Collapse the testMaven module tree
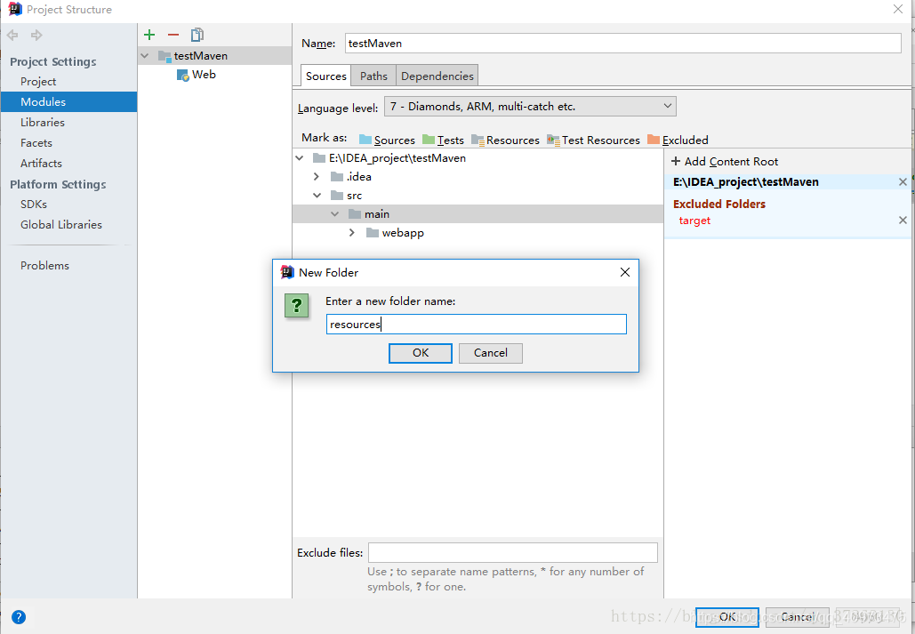Image resolution: width=915 pixels, height=634 pixels. pyautogui.click(x=145, y=56)
